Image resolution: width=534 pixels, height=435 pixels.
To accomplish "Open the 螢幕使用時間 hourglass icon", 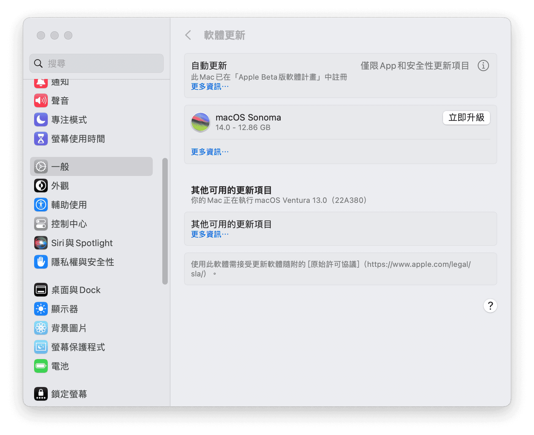I will click(41, 139).
